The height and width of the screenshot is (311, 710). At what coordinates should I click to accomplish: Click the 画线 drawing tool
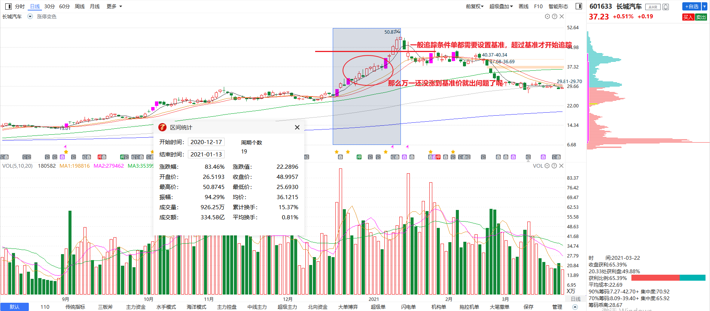tap(524, 6)
